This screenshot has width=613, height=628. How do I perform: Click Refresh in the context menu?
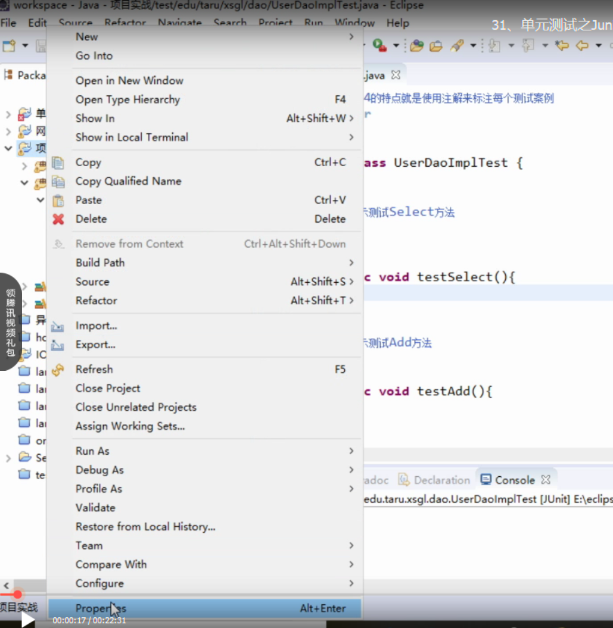tap(204, 369)
